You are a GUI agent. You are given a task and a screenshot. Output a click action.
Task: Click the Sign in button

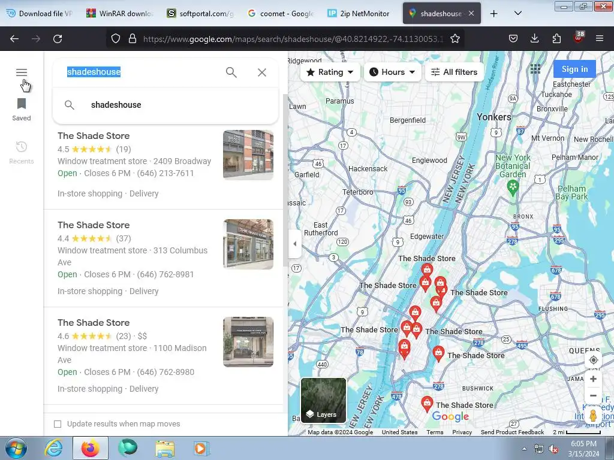click(574, 69)
